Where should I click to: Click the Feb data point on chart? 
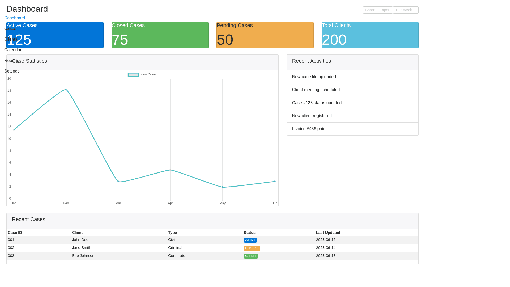coord(66,90)
